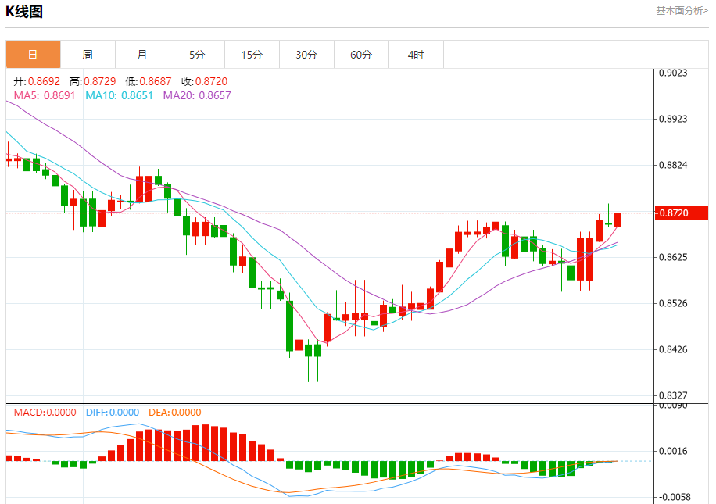Click the latest red candlestick at far right
Image resolution: width=716 pixels, height=504 pixels.
[618, 220]
